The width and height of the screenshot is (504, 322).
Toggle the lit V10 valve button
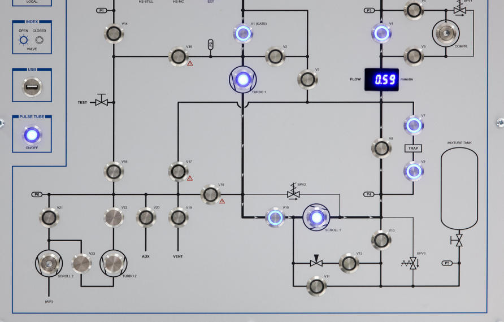coord(275,217)
